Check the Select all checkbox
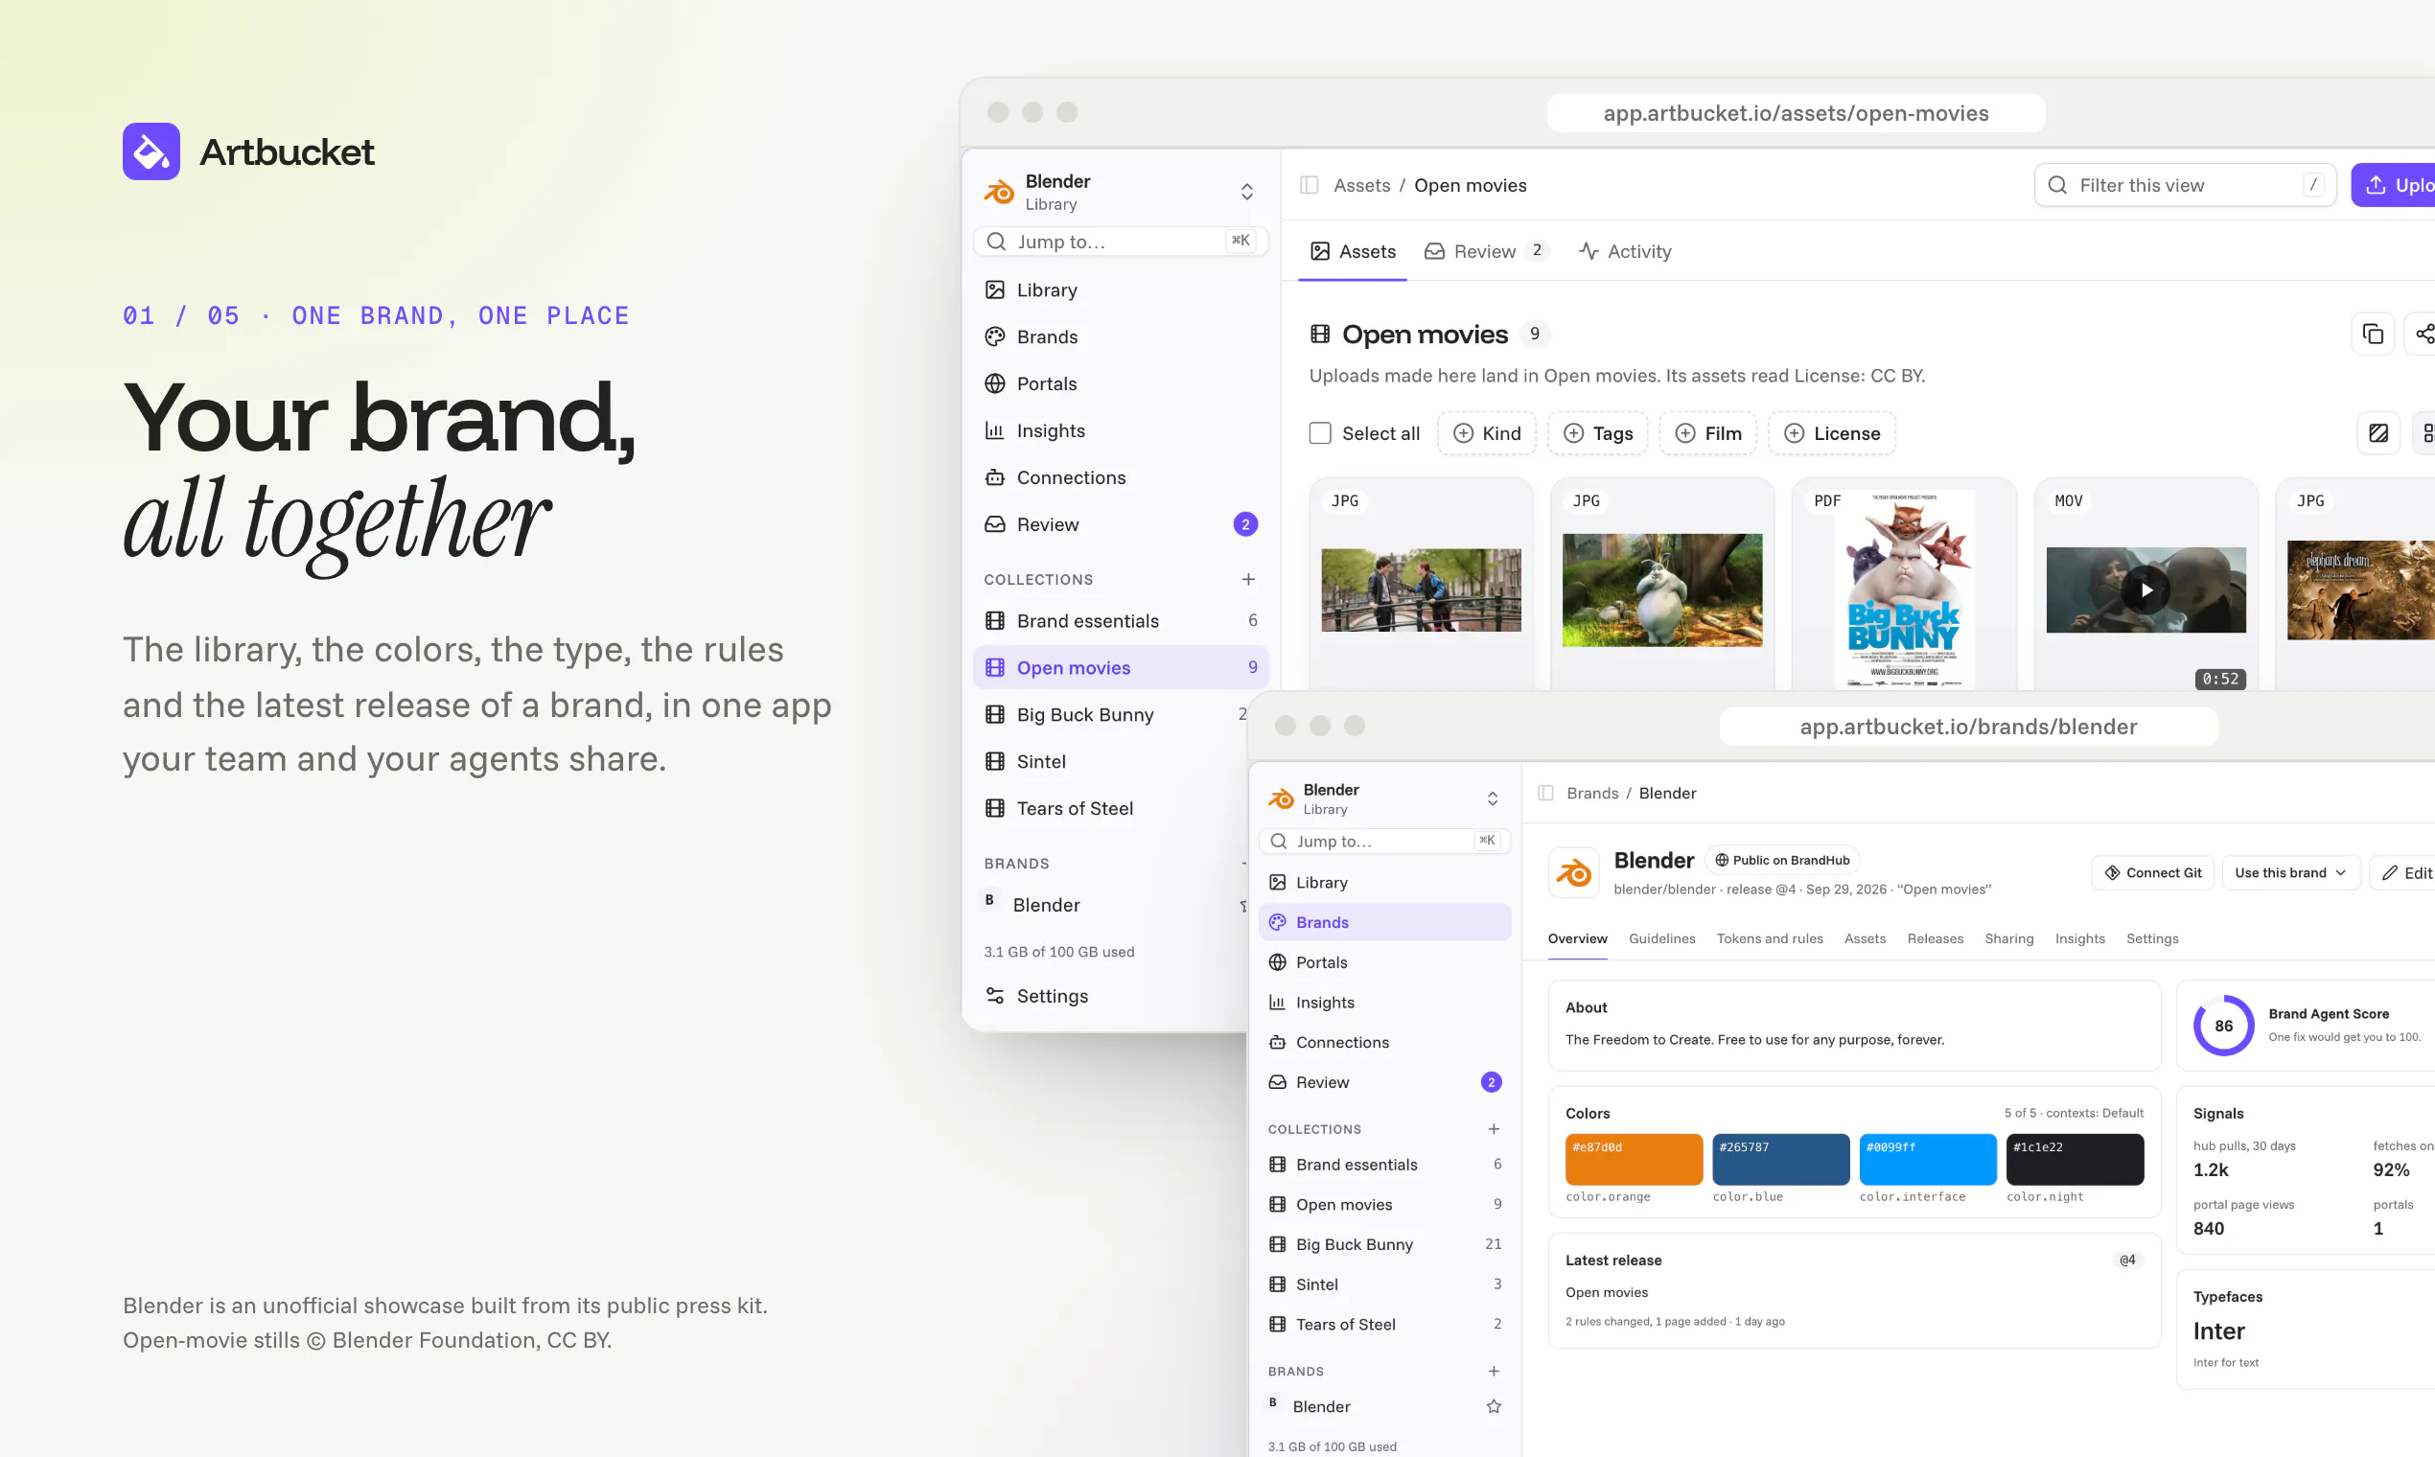Screen dimensions: 2435x1457 1320,433
